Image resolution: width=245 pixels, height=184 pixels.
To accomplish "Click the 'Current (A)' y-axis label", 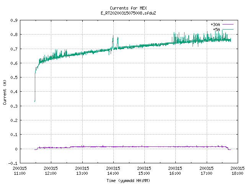I will 5,92.
